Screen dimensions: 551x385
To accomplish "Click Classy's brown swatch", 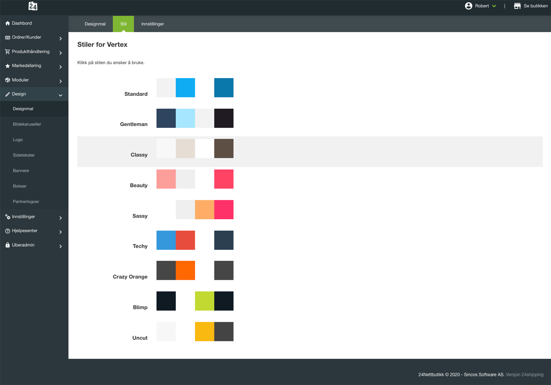I will click(224, 148).
